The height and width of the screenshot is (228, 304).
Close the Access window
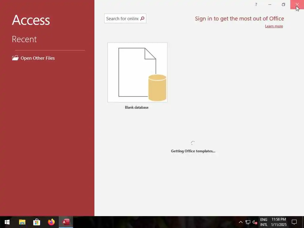point(297,4)
